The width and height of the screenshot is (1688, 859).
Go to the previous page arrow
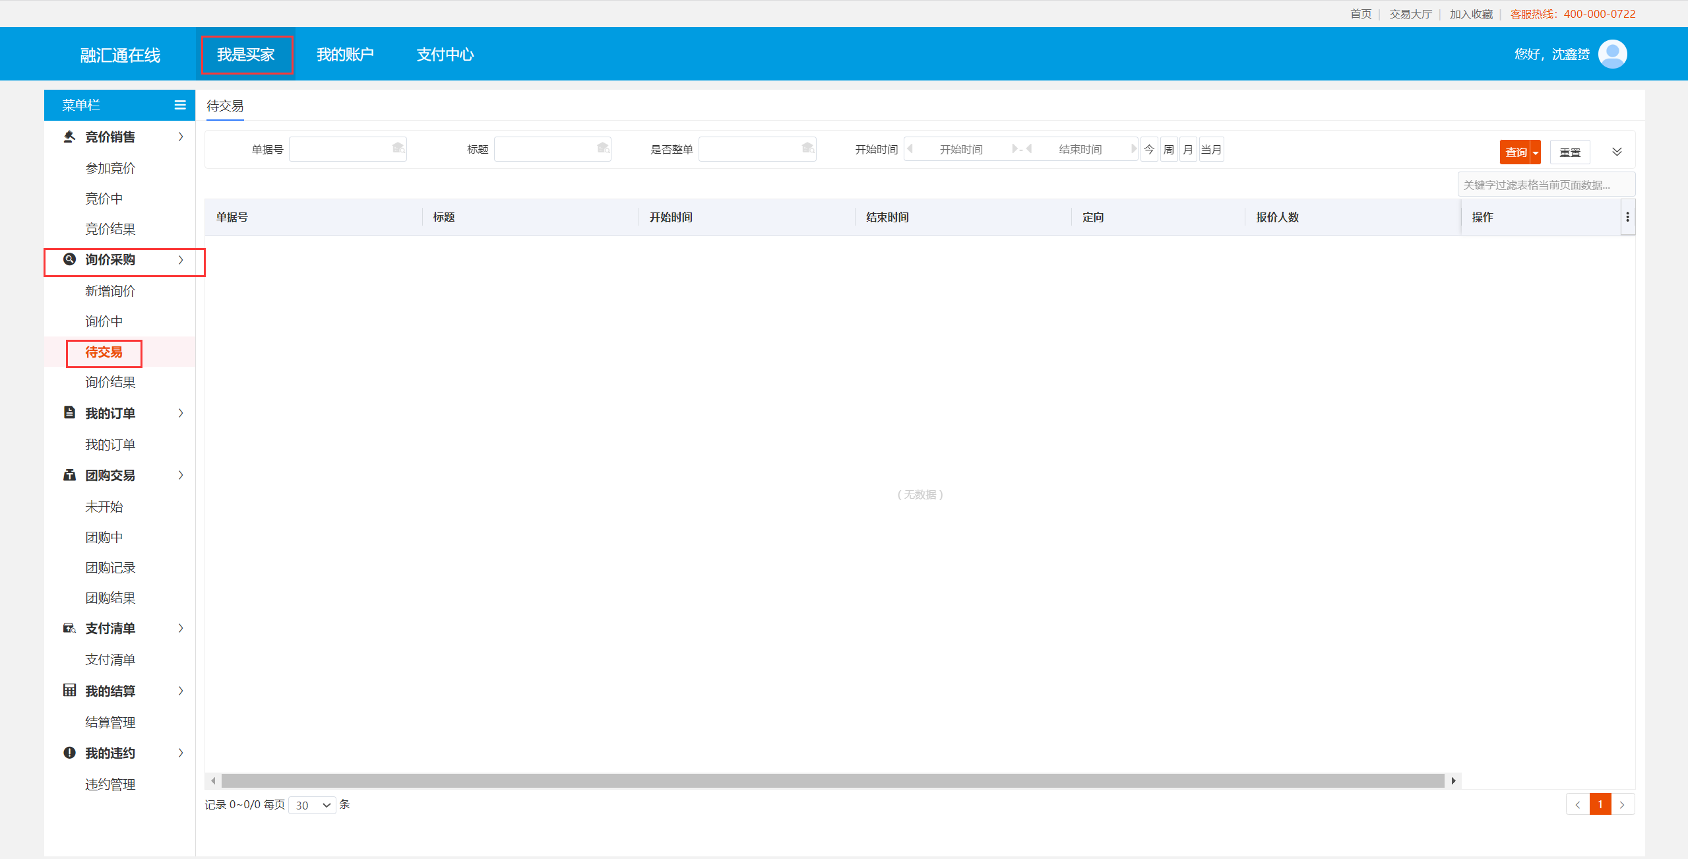pyautogui.click(x=1578, y=805)
